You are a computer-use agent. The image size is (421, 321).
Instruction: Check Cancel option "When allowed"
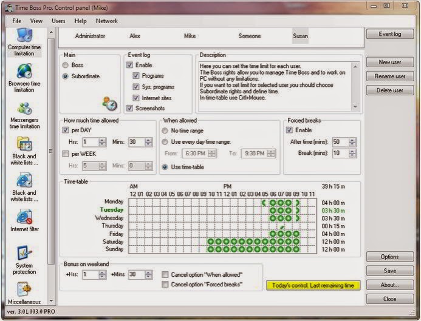(x=165, y=275)
